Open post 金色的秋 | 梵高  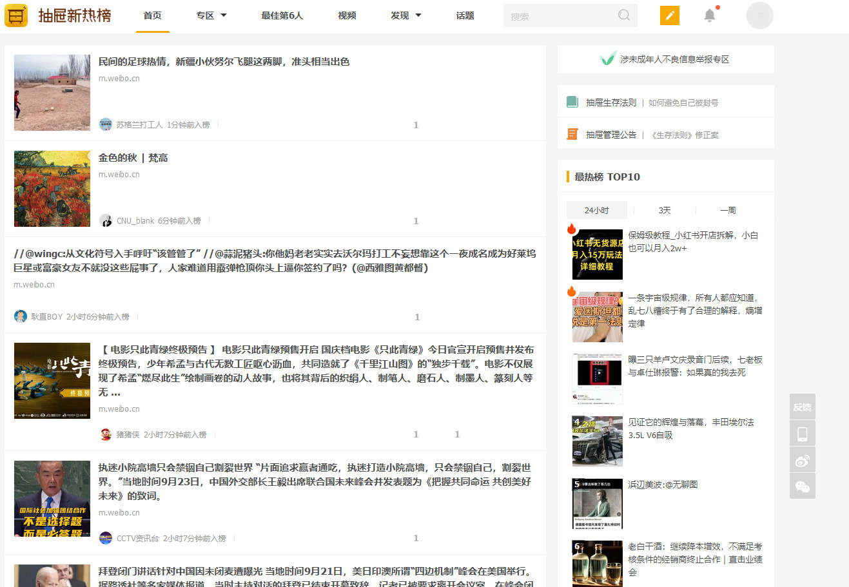click(x=133, y=158)
